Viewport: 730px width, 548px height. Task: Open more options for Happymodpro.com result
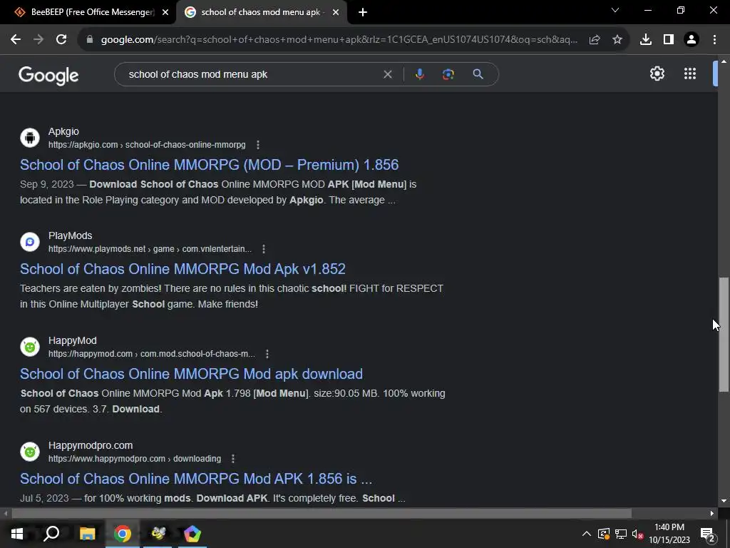(x=233, y=459)
